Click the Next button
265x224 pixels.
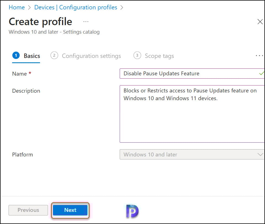(x=70, y=210)
